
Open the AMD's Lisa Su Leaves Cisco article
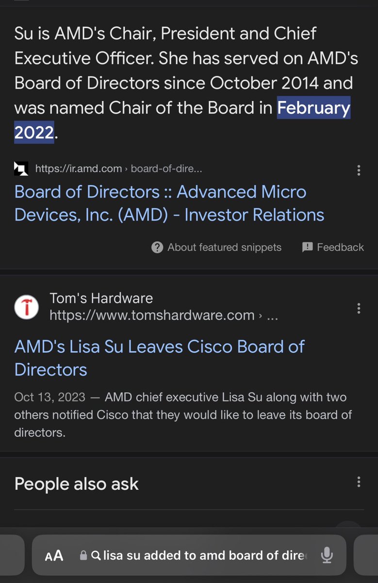click(159, 358)
